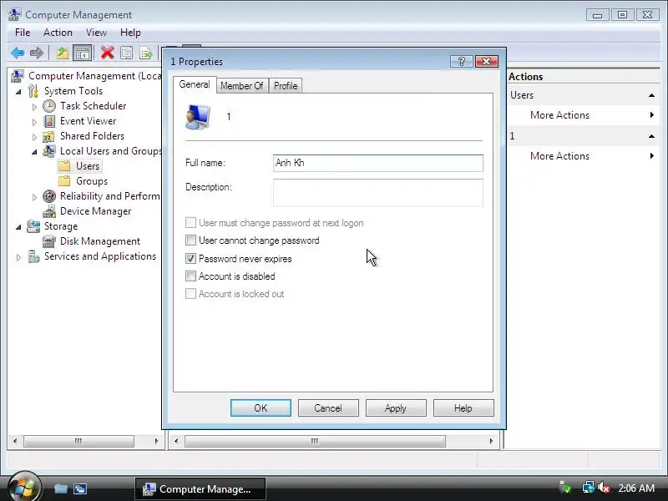Click Cancel in the Properties dialog
Screen dimensions: 668x501
[328, 408]
